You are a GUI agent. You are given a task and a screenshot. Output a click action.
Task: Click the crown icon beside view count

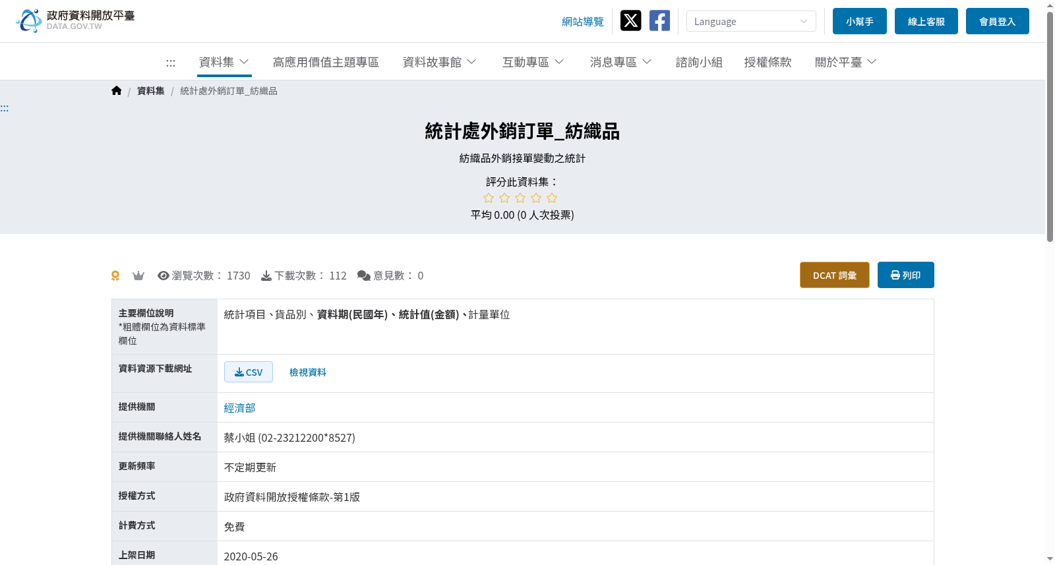point(138,276)
